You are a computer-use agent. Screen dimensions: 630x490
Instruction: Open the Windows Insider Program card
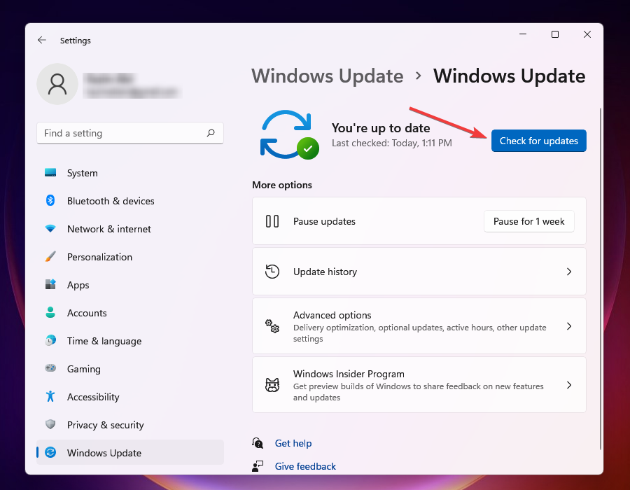coord(419,385)
